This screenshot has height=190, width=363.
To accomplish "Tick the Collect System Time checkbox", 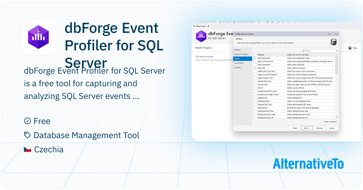I will click(x=255, y=78).
